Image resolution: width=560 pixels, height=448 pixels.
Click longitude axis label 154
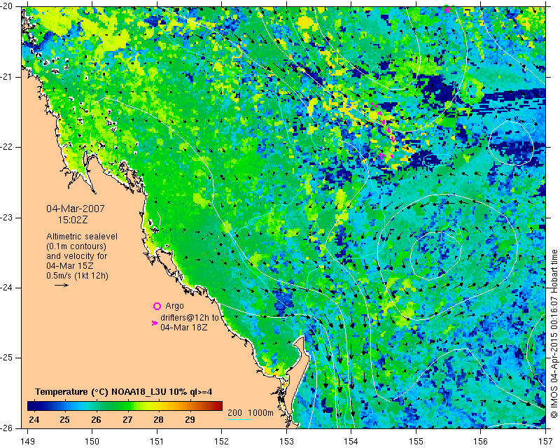(x=351, y=442)
